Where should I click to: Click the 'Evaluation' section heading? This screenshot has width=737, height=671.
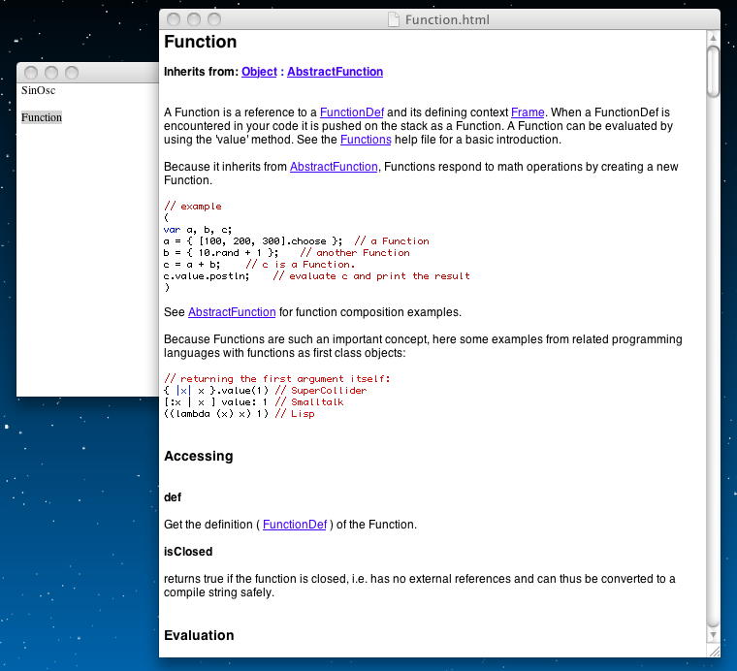tap(199, 636)
